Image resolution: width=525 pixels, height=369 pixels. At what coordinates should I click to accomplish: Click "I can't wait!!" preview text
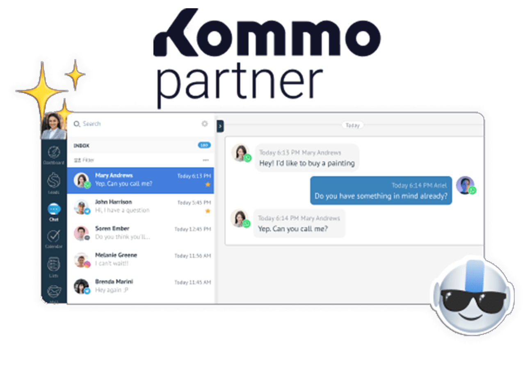coord(112,264)
